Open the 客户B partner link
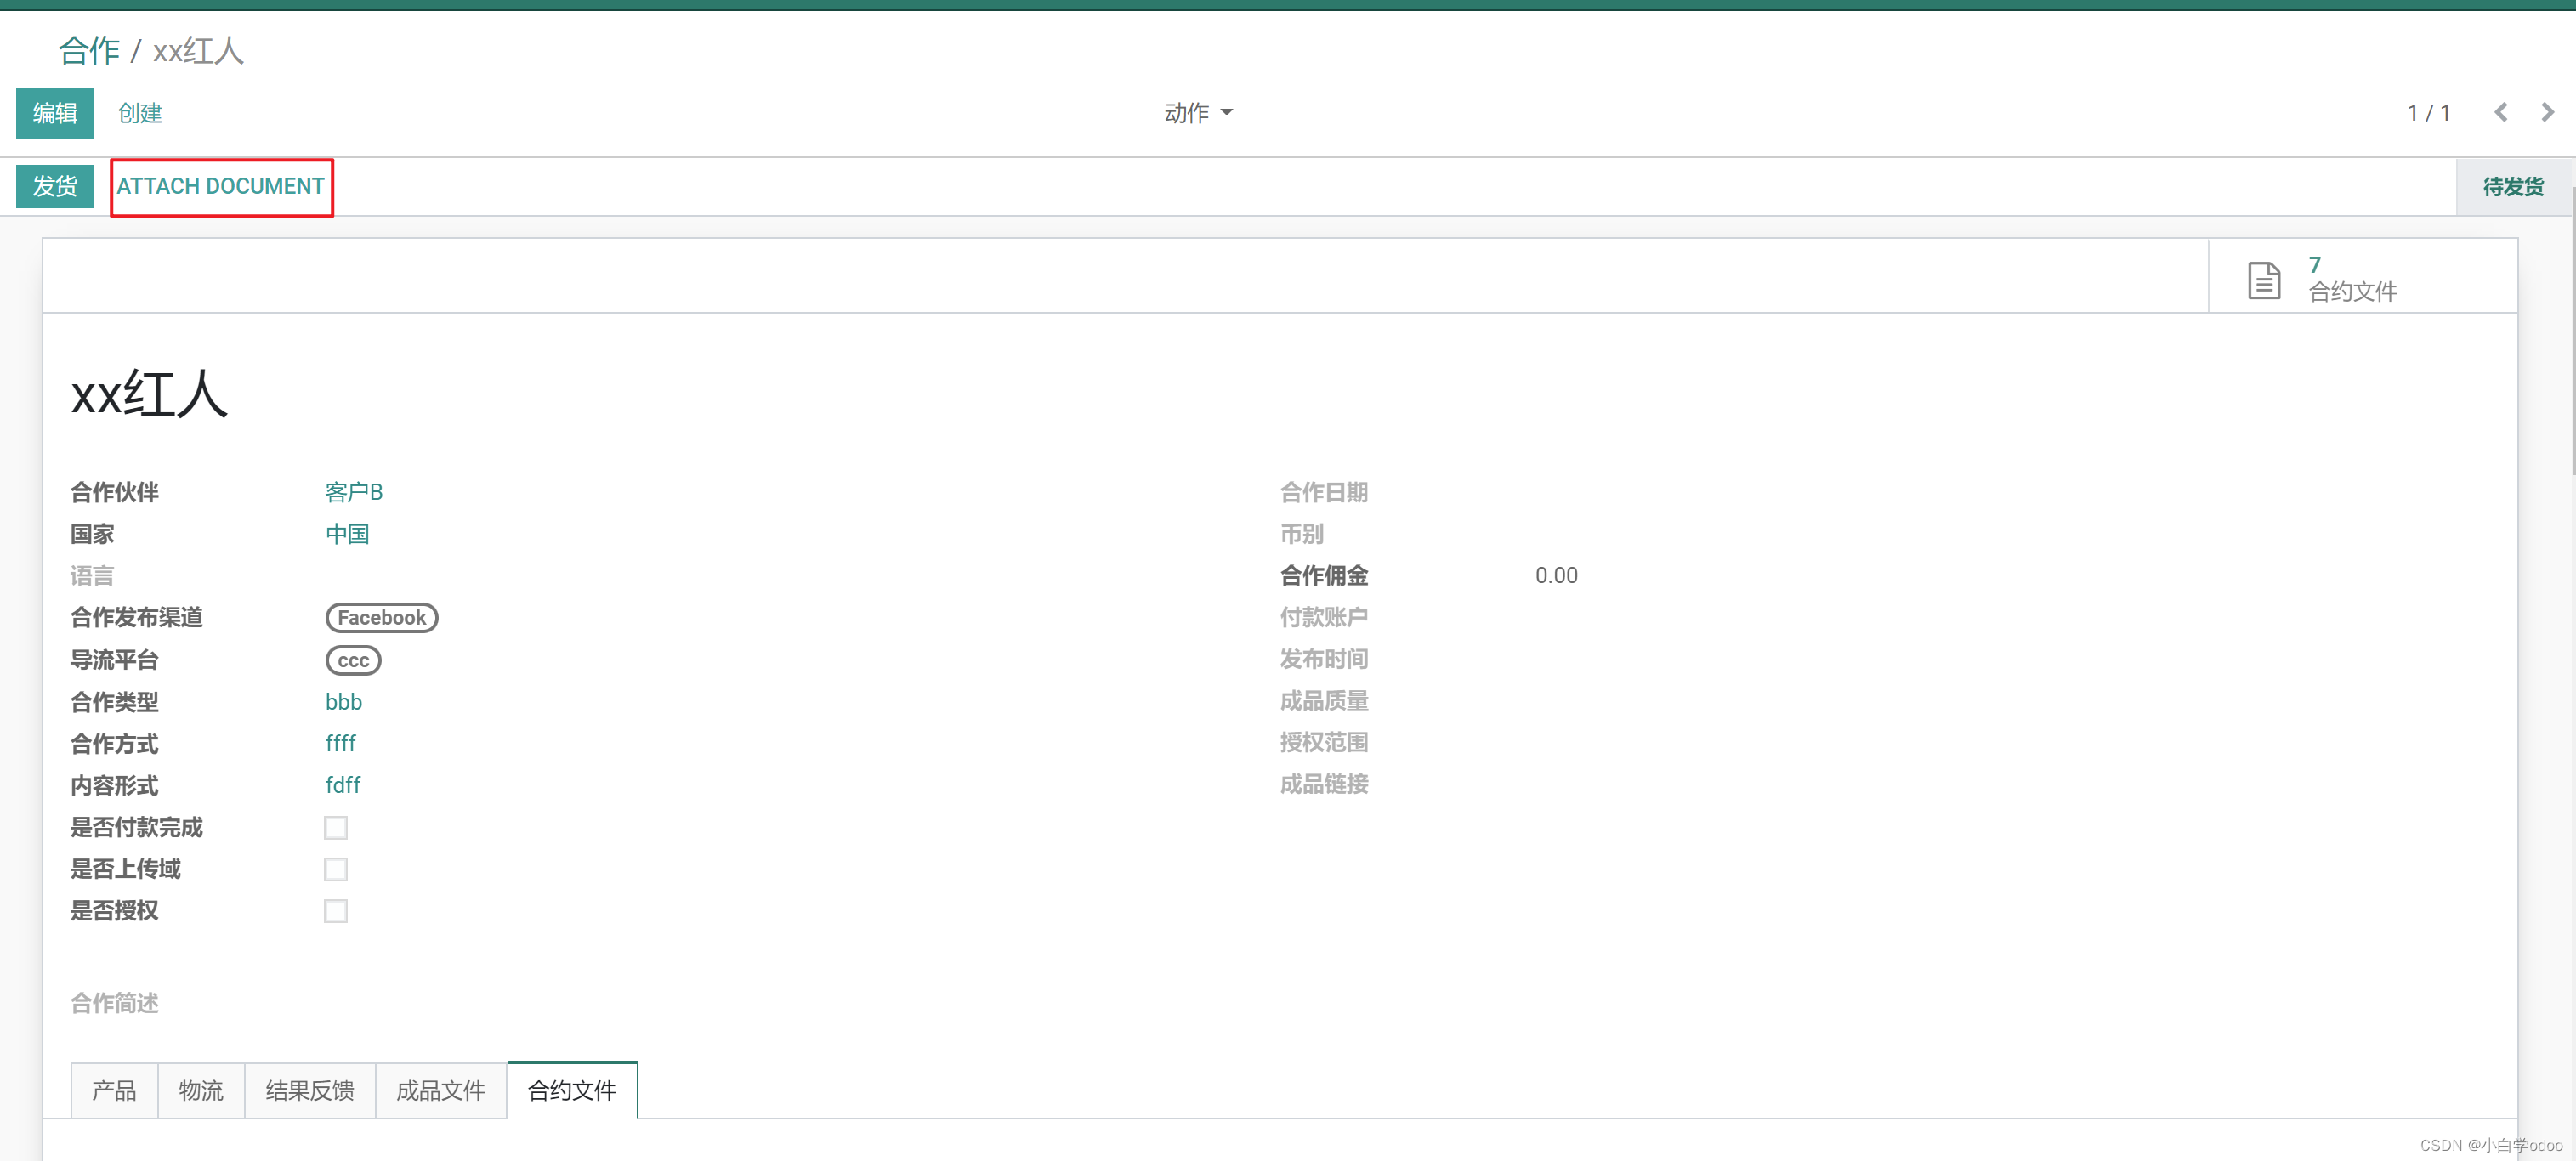The image size is (2576, 1161). point(354,491)
